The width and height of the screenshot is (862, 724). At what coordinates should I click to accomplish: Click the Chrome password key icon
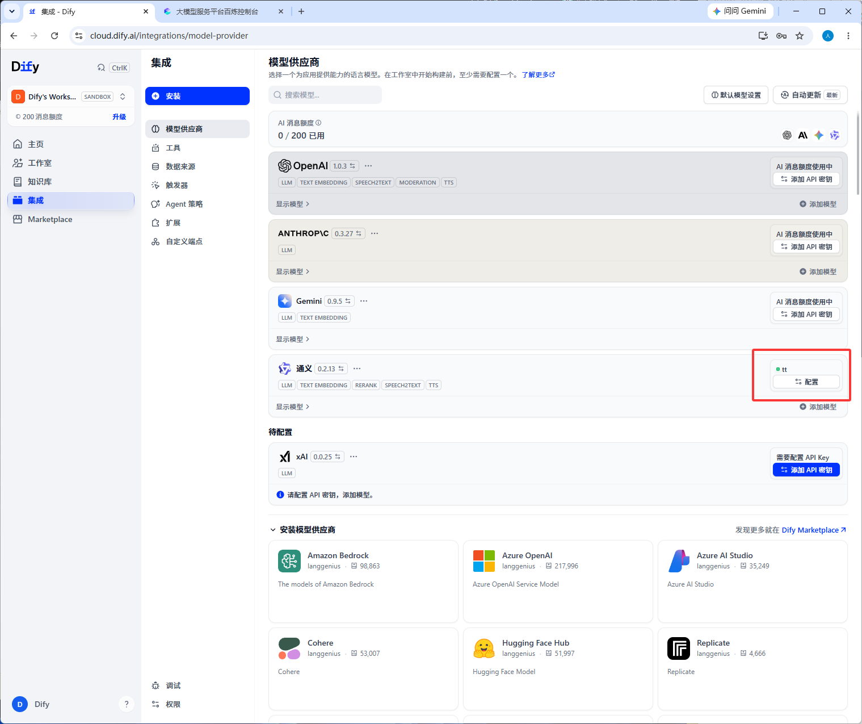(x=781, y=36)
